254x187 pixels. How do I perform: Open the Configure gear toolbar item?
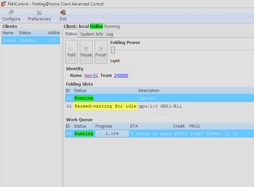11,15
